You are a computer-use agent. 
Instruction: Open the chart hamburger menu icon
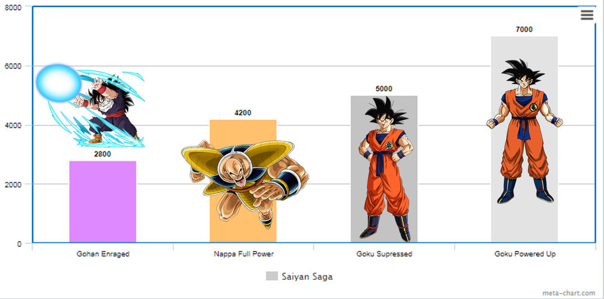pos(587,15)
